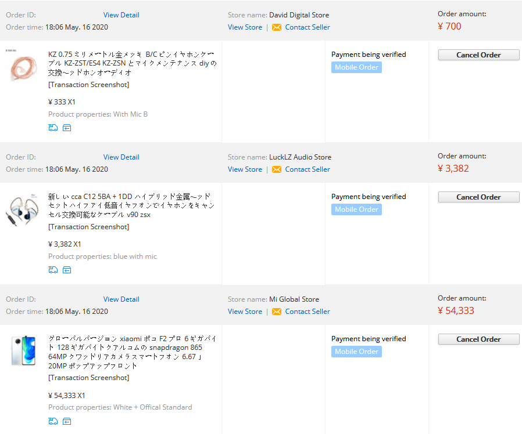Open View Detail for the David Digital Store order
This screenshot has height=434, width=522.
121,15
